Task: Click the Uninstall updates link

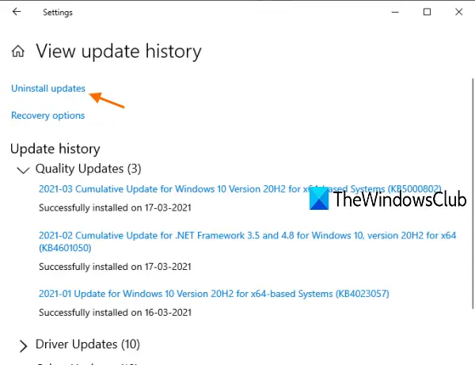Action: (48, 89)
